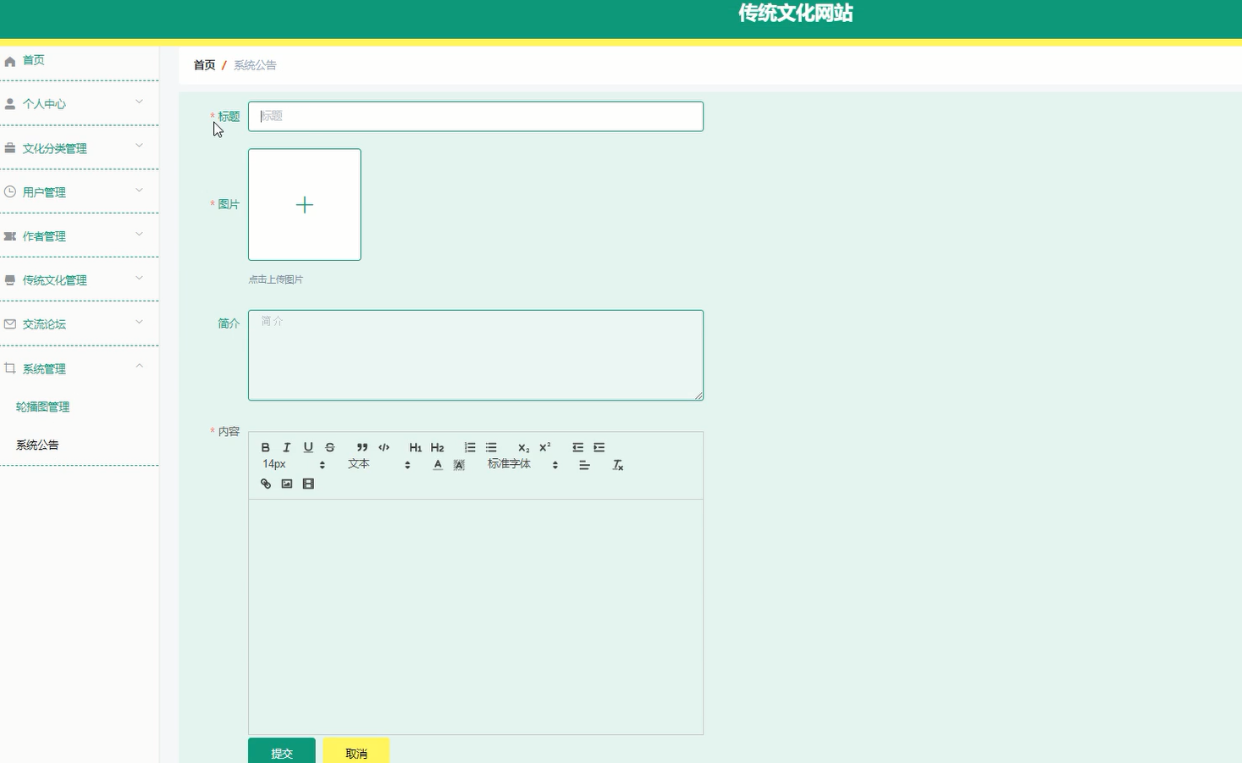Apply Heading 1 style
The image size is (1242, 763).
point(416,447)
